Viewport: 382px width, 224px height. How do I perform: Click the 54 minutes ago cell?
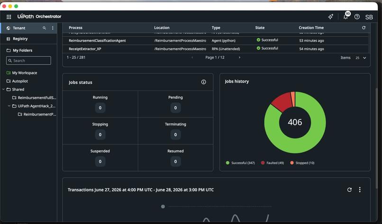pyautogui.click(x=311, y=49)
